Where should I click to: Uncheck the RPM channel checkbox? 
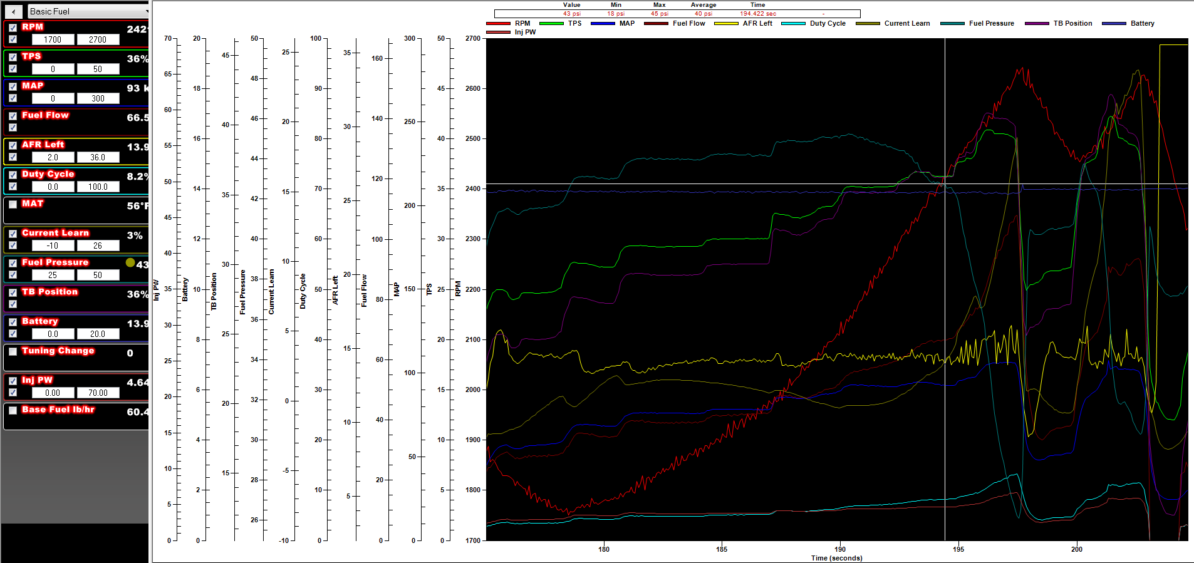13,28
